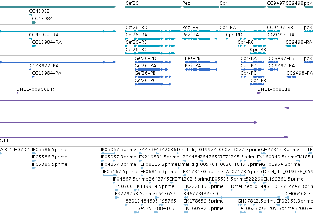Viewport: 313px width, 214px height.
Task: Click the EP06815.3prime feature
Action: click(x=142, y=175)
